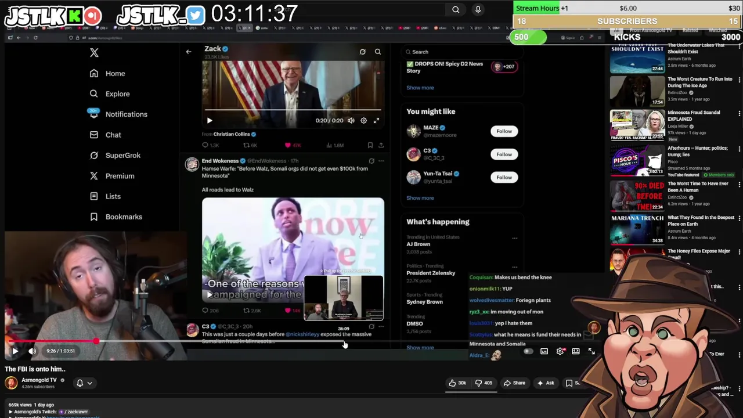
Task: Show more under You might like
Action: 420,198
